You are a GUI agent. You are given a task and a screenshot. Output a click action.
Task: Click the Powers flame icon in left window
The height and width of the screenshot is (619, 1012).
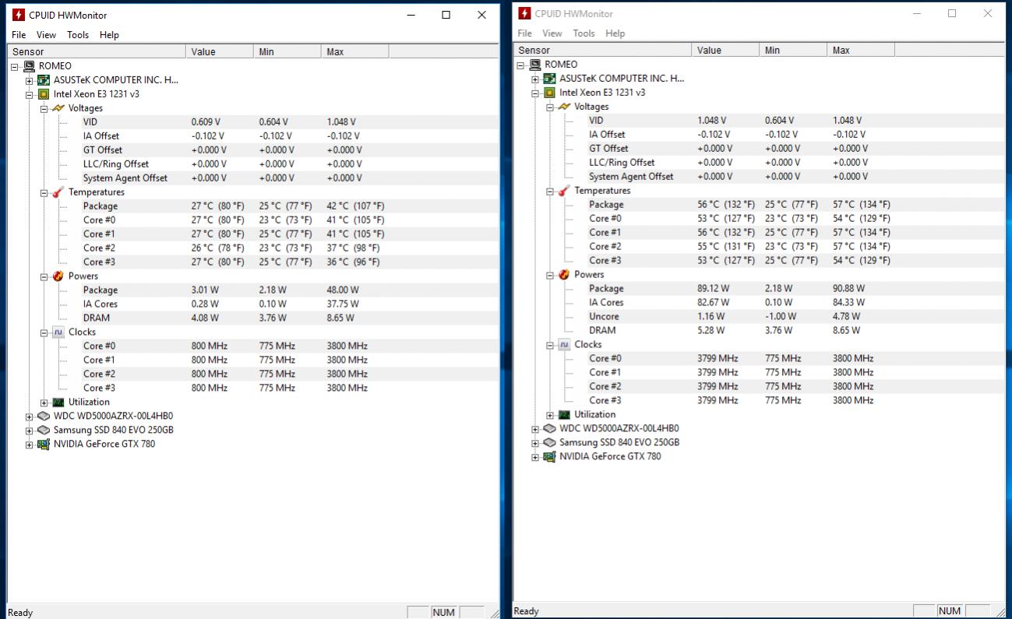58,276
